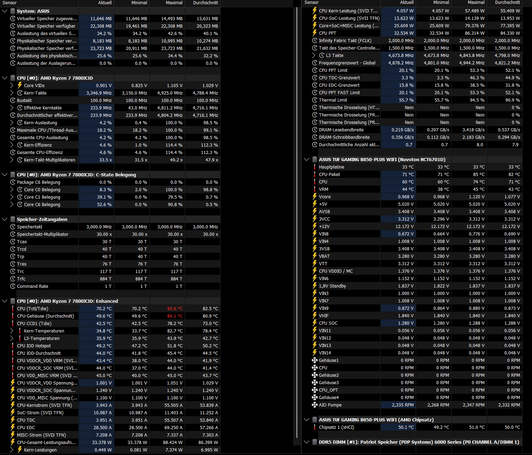Expand the Core VIDs row
Screen dimensions: 532x455
(12, 85)
